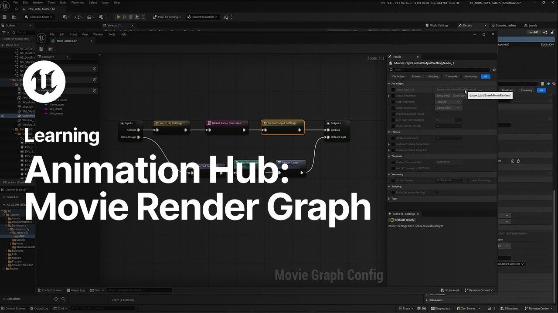Open the View menu in the Movie Graph window
Viewport: 558px width, 313px height.
(x=85, y=34)
